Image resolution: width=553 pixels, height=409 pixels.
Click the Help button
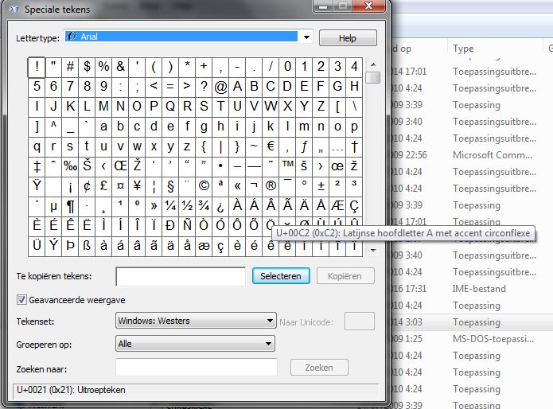(348, 38)
